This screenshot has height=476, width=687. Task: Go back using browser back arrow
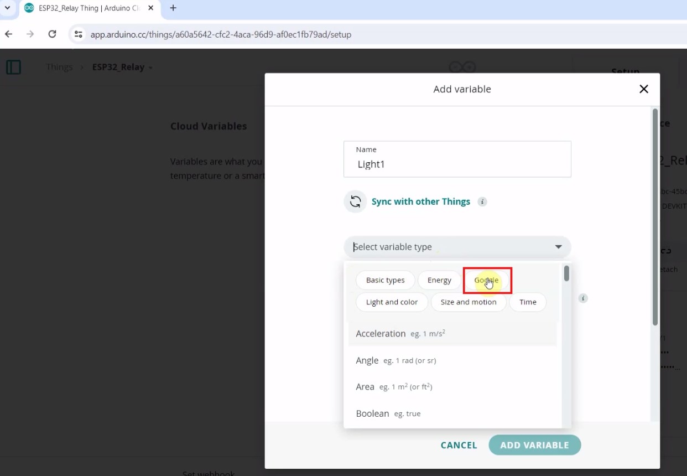coord(9,34)
